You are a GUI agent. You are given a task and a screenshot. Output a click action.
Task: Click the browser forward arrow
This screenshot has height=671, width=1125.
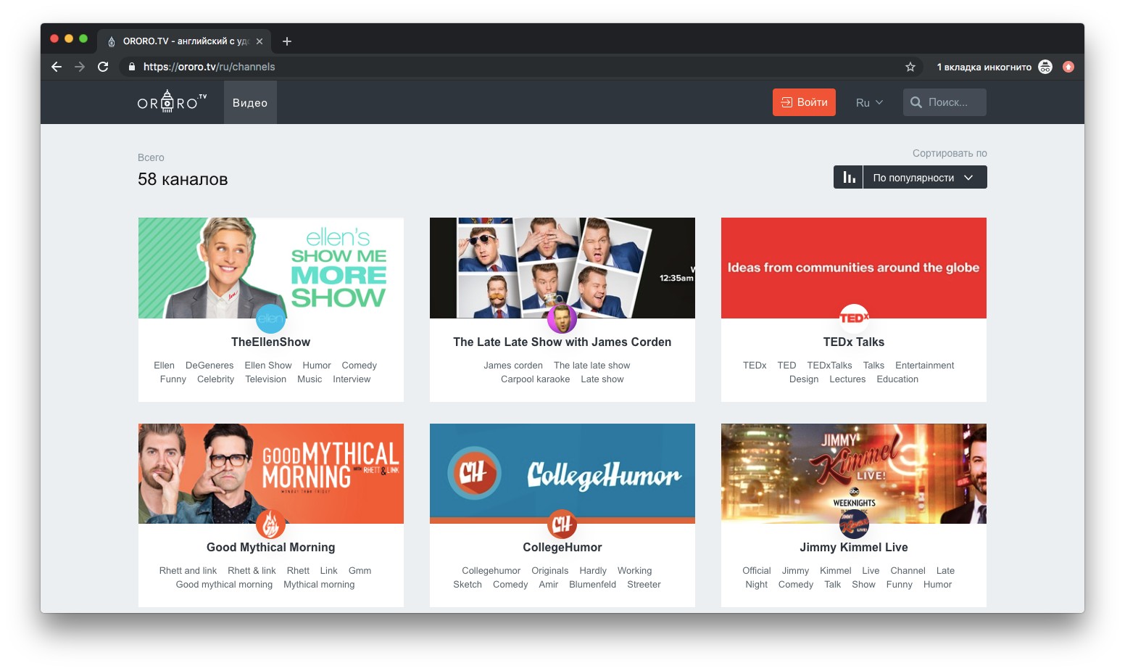pyautogui.click(x=80, y=67)
